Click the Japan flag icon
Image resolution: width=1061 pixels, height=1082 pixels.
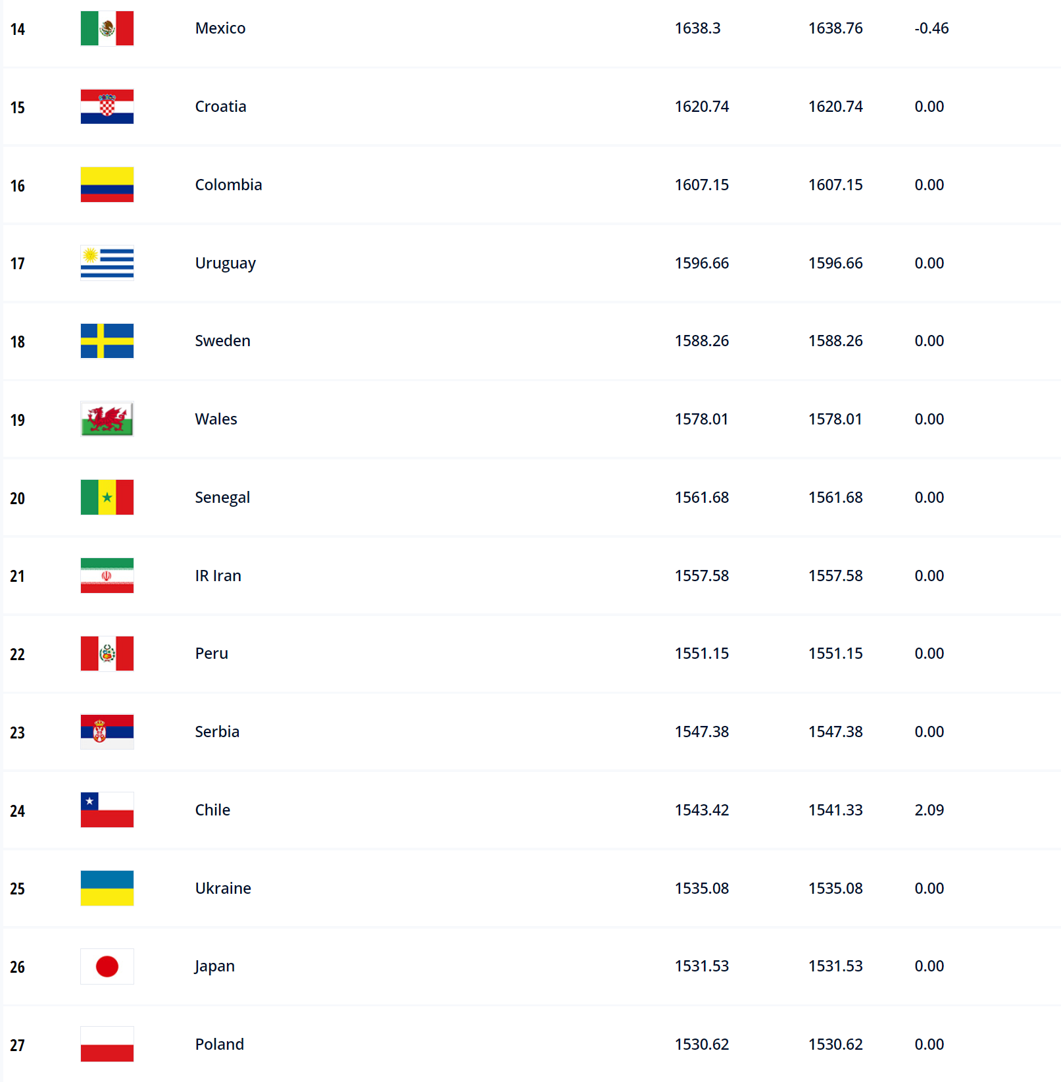(x=107, y=966)
